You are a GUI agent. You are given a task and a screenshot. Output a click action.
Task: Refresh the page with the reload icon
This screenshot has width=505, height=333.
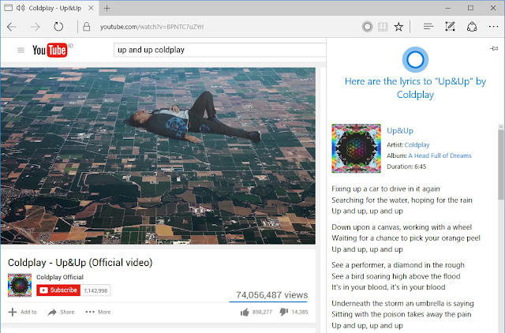[x=58, y=26]
